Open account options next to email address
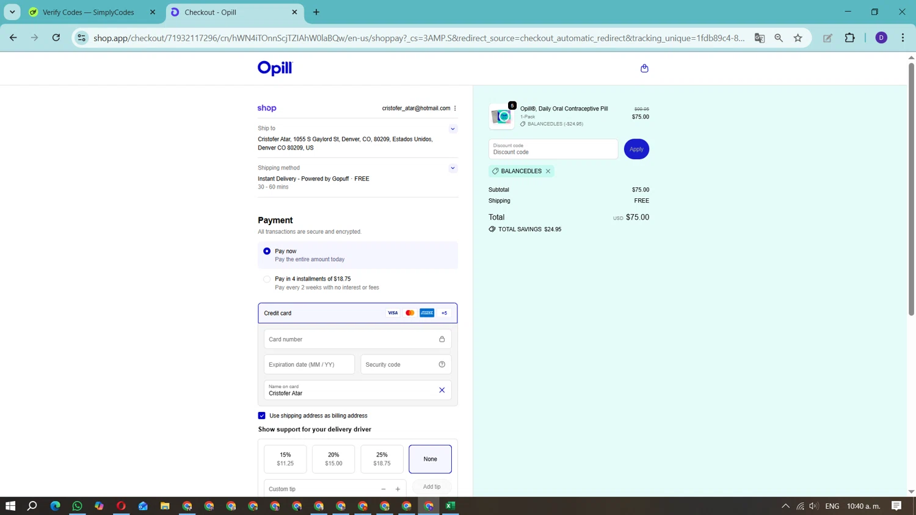The width and height of the screenshot is (916, 515). tap(455, 108)
